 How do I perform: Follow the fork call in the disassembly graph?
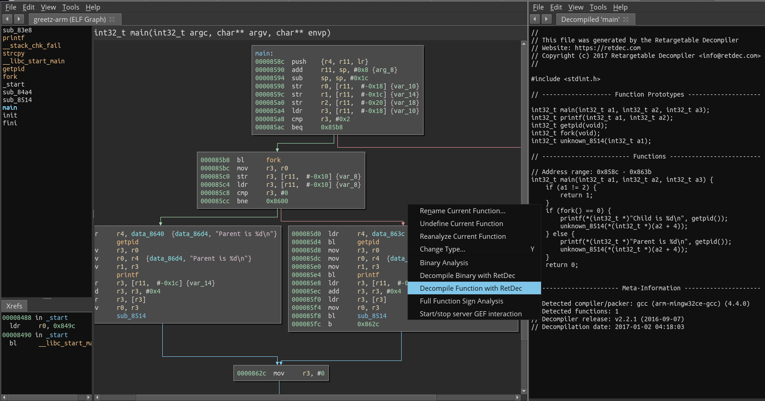tap(274, 160)
